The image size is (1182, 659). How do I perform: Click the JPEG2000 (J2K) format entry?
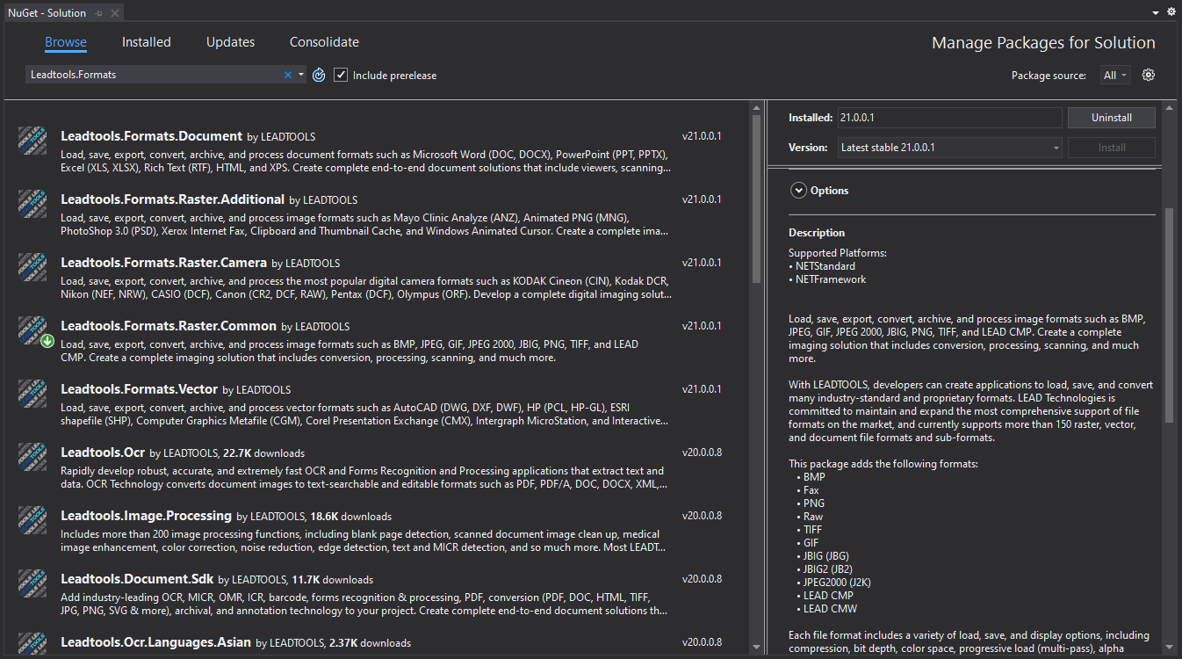click(837, 583)
